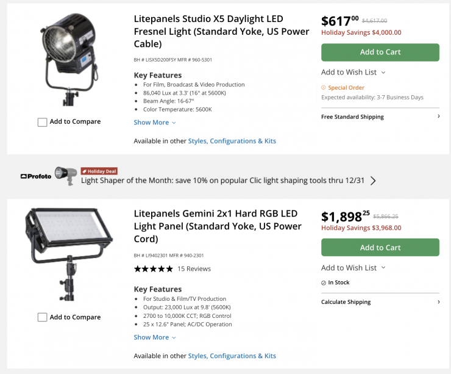Open the Profoto banner right arrow
Image resolution: width=451 pixels, height=374 pixels.
373,181
